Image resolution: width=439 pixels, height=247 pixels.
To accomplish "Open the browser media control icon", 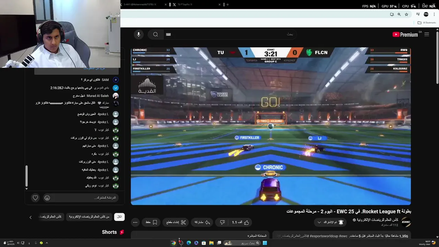I will click(418, 14).
